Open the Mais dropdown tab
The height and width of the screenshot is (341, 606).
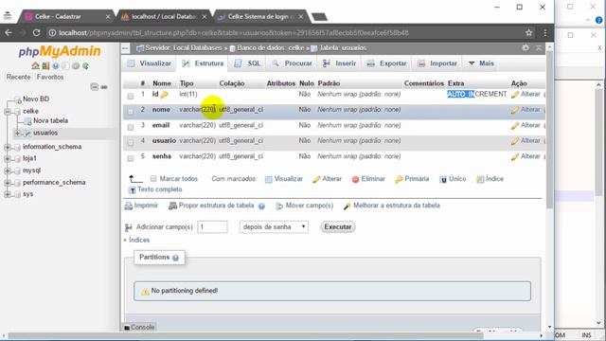click(x=481, y=63)
